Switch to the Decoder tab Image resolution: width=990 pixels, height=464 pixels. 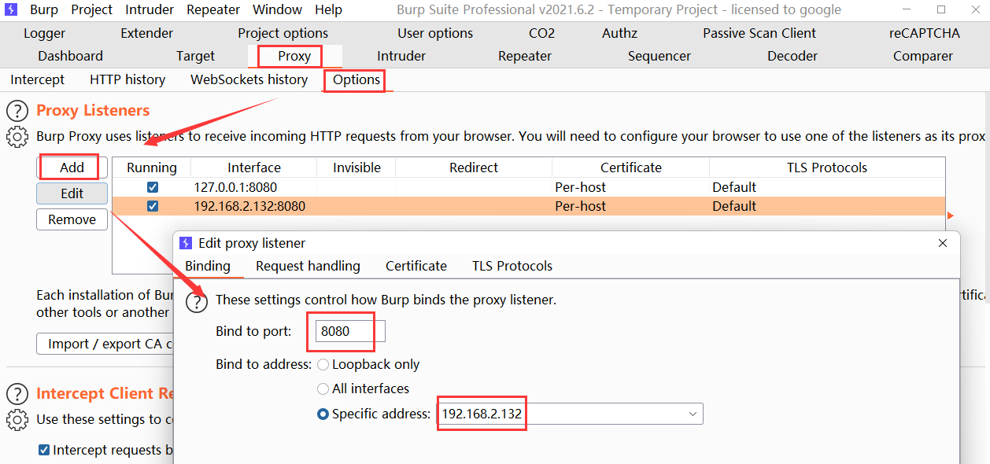click(x=792, y=56)
